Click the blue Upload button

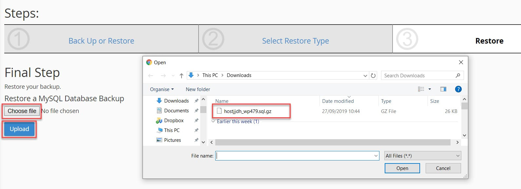coord(19,129)
